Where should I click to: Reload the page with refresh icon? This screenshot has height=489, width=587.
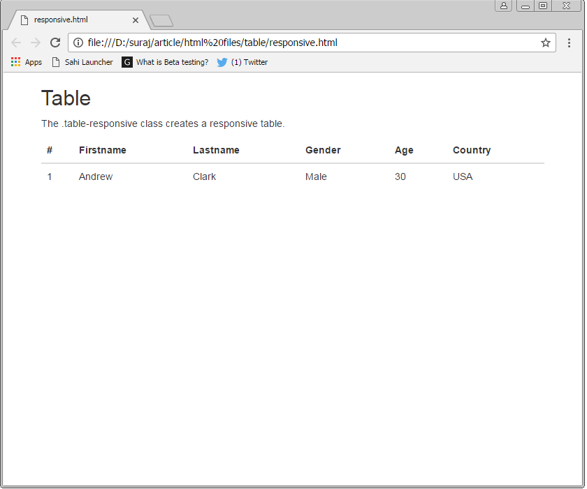click(x=55, y=43)
